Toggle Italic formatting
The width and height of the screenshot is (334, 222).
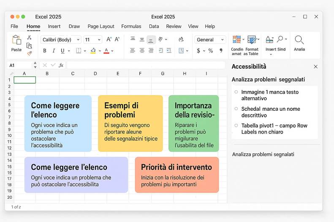(54, 51)
